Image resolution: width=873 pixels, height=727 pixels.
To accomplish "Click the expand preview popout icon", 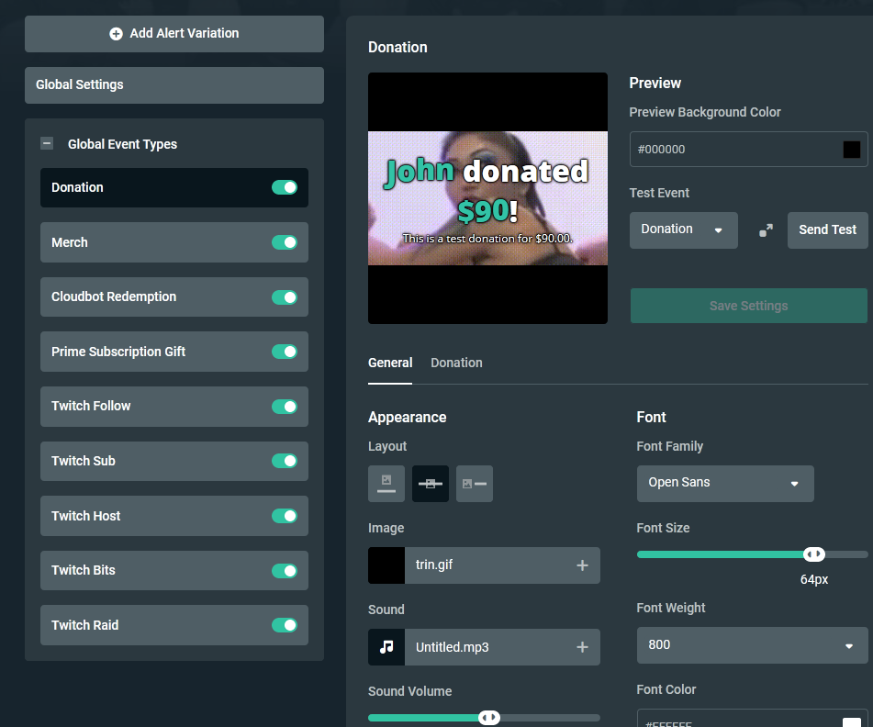I will 766,230.
